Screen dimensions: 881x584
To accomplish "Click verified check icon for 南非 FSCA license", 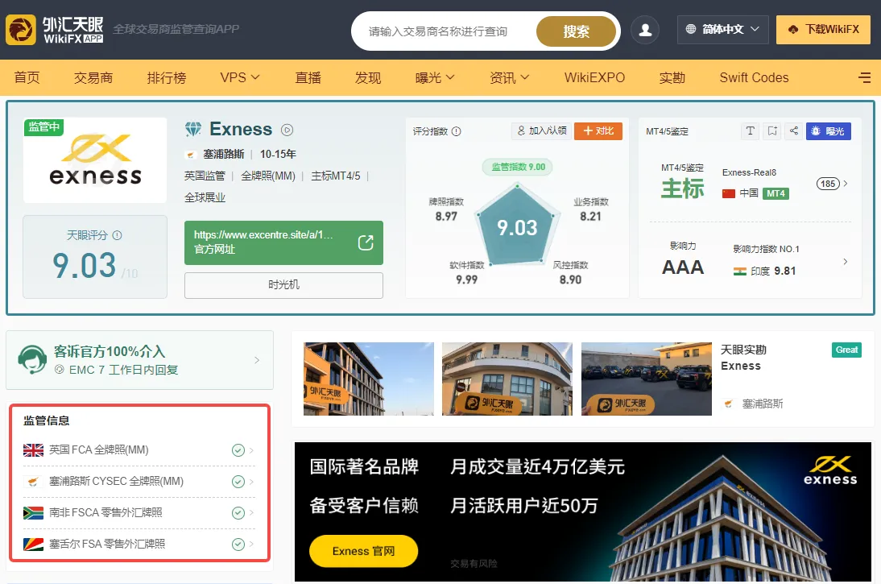I will click(238, 512).
